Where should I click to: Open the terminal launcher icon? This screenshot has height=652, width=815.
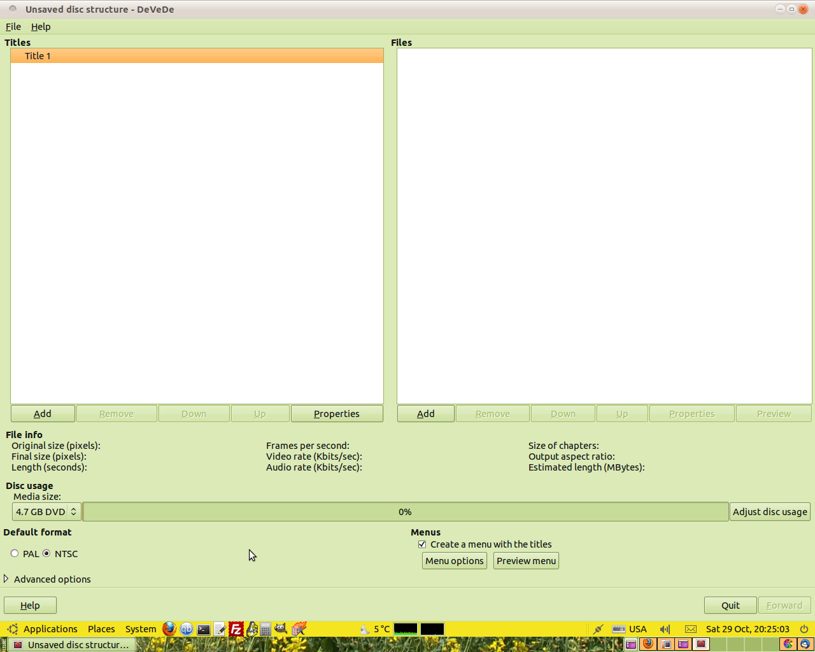(204, 629)
